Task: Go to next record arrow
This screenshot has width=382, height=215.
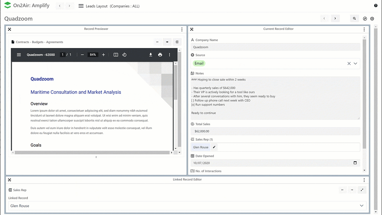Action: [x=335, y=19]
